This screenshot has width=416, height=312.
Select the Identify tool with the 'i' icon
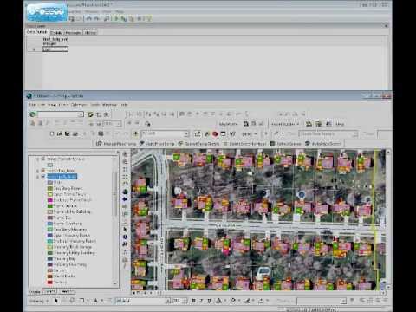click(125, 237)
